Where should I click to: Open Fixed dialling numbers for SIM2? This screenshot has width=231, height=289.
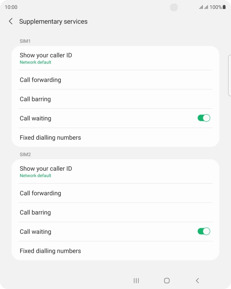(x=115, y=251)
